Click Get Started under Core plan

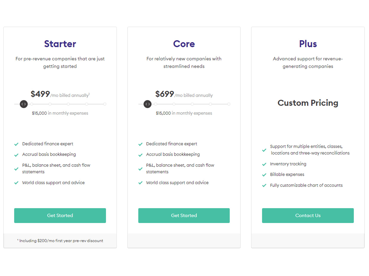tap(184, 216)
